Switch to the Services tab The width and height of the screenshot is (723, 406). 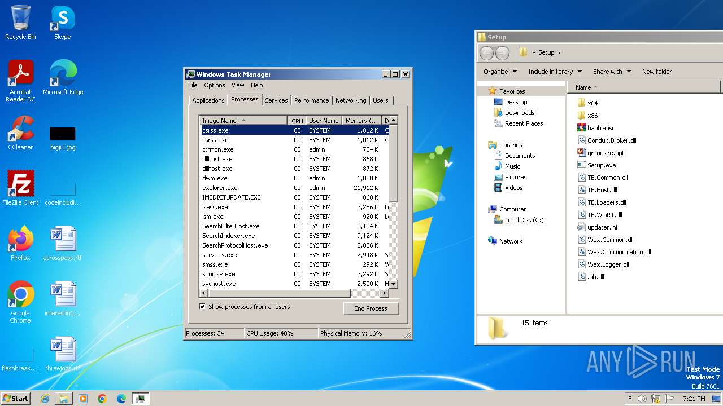click(276, 100)
